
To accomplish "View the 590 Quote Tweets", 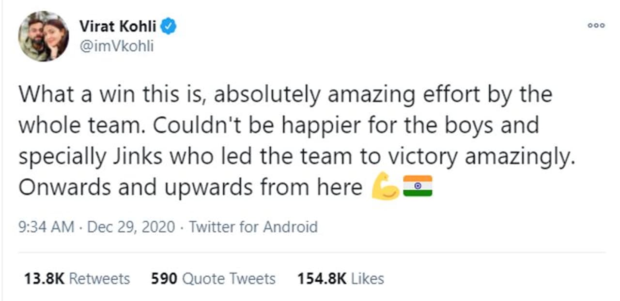I will (x=213, y=279).
